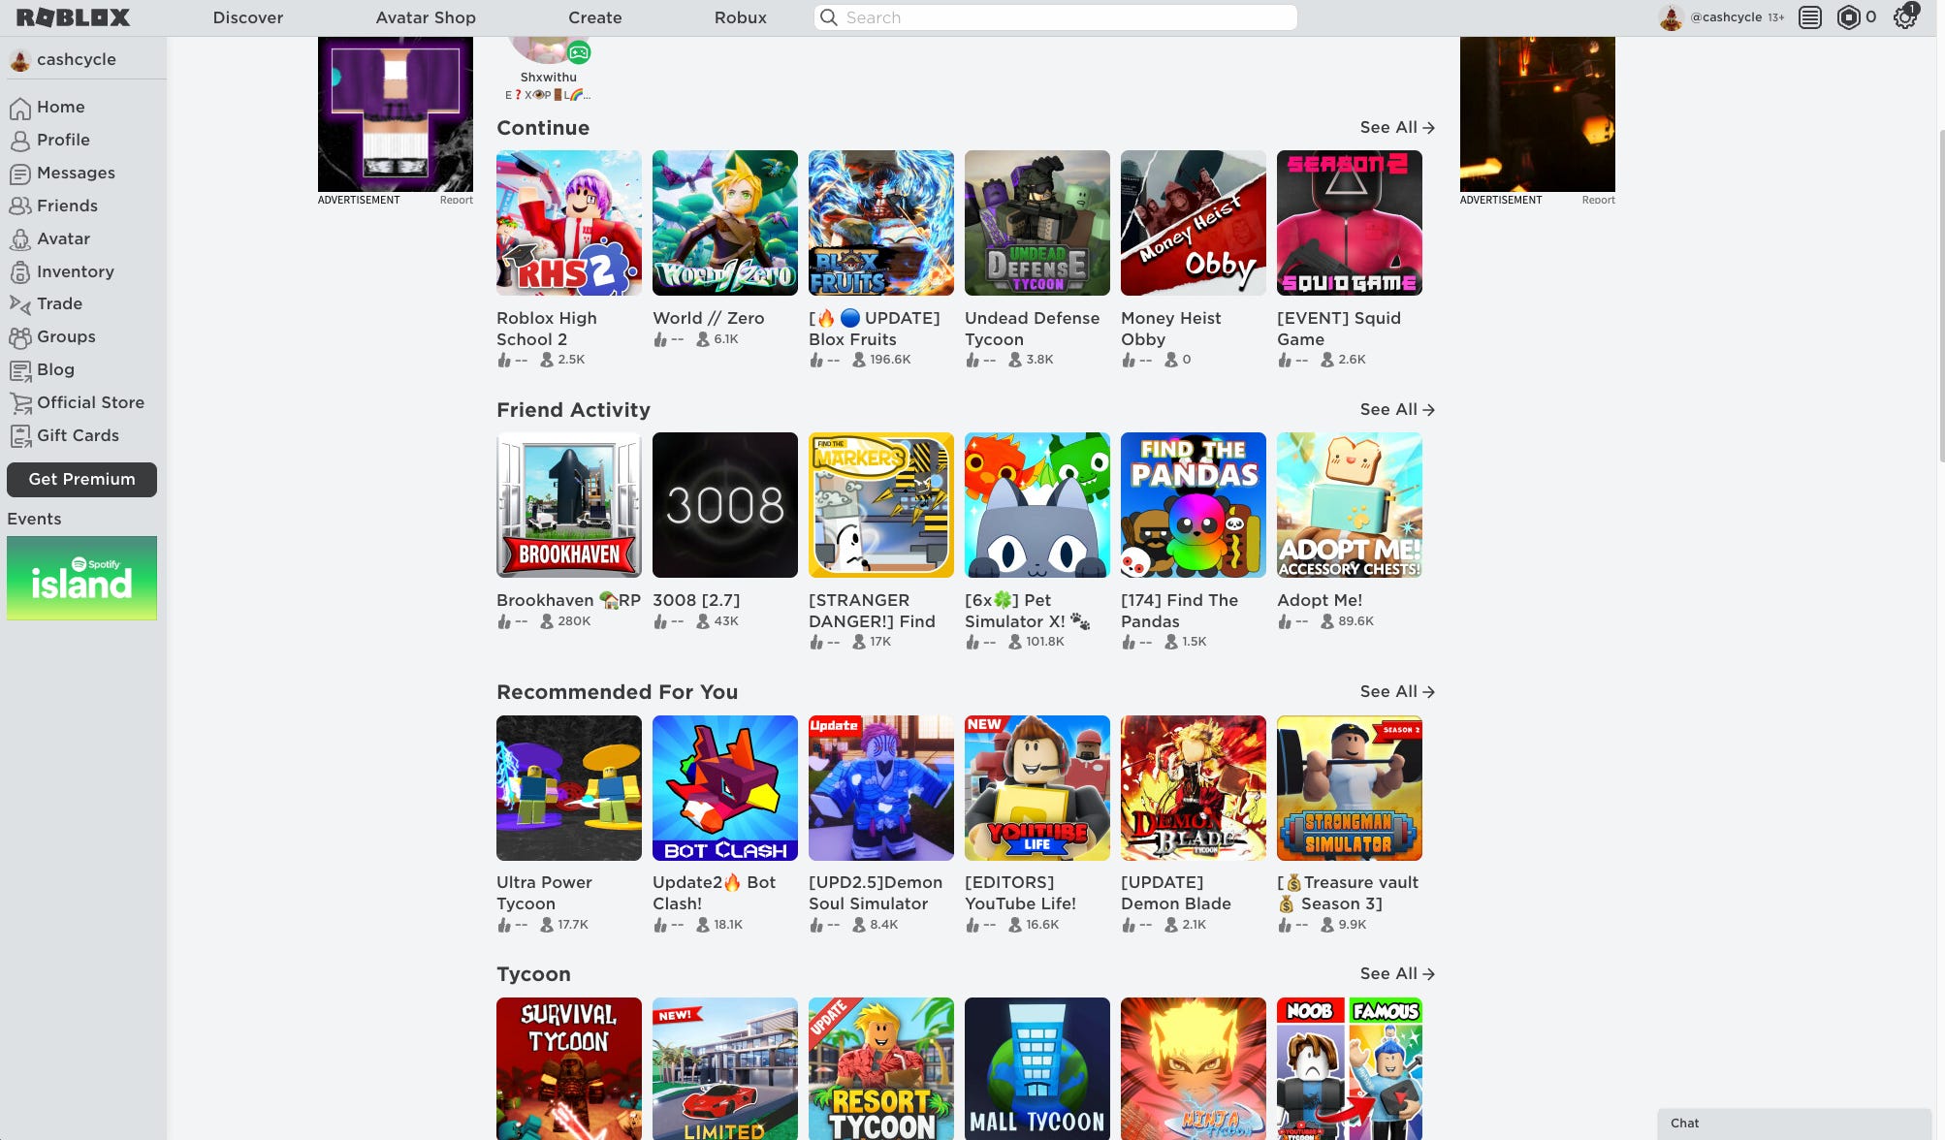This screenshot has height=1140, width=1945.
Task: Open Friends in sidebar
Action: 67,206
